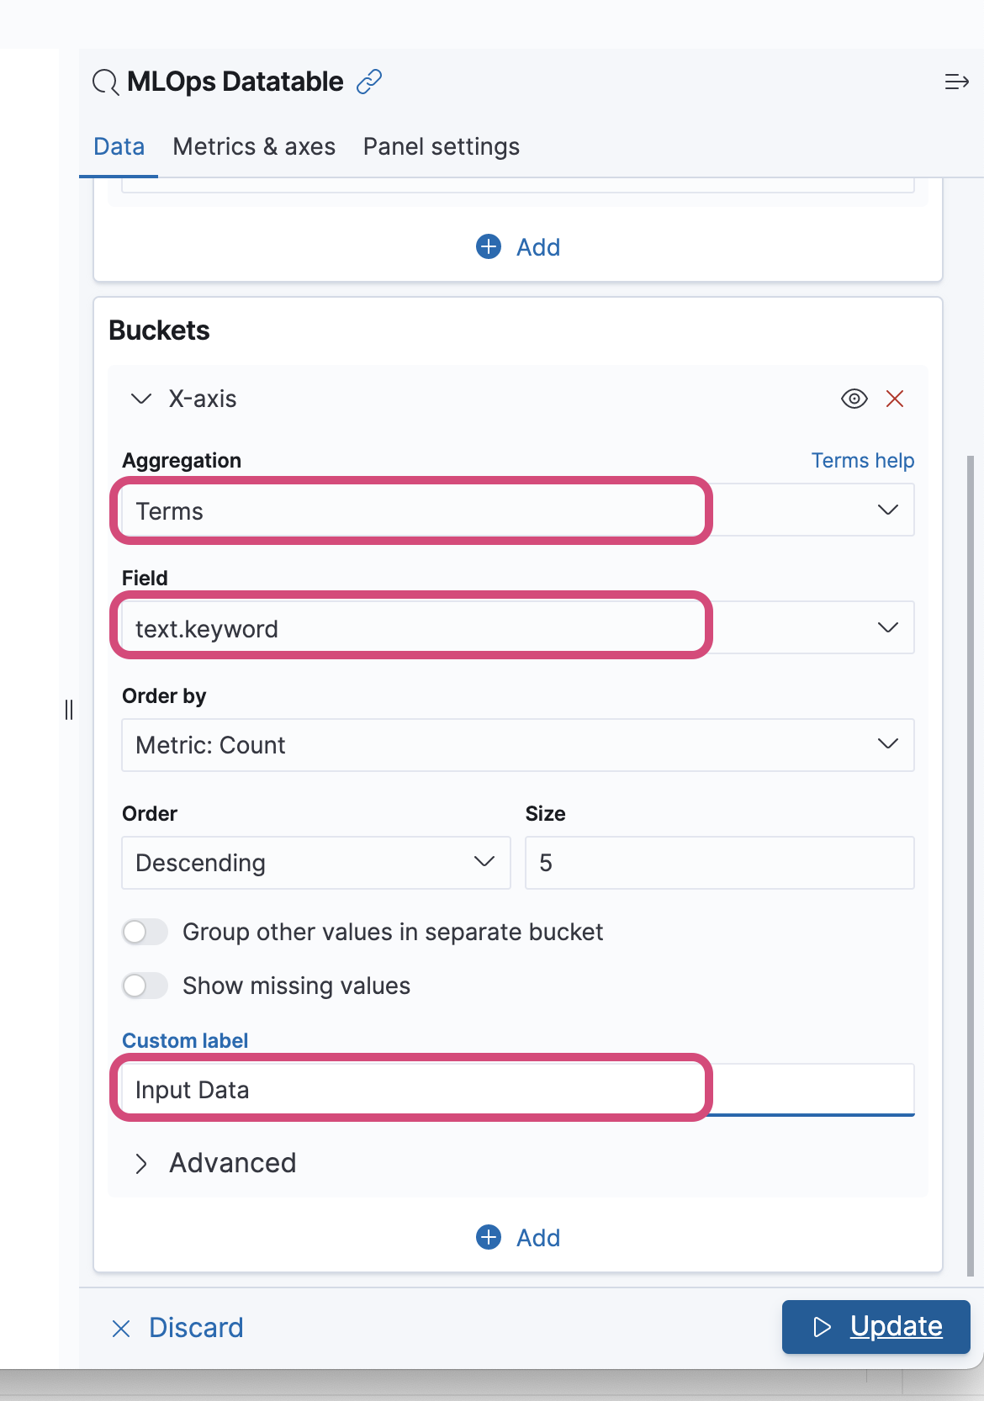Open the Terms help link
The height and width of the screenshot is (1401, 984).
tap(862, 461)
